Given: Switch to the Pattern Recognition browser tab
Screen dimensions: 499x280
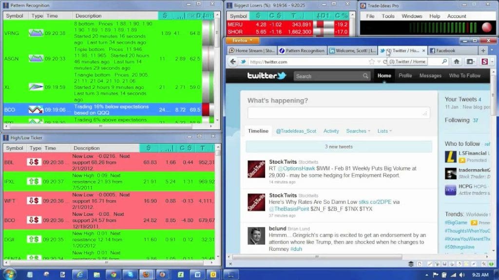Looking at the screenshot, I should click(302, 51).
